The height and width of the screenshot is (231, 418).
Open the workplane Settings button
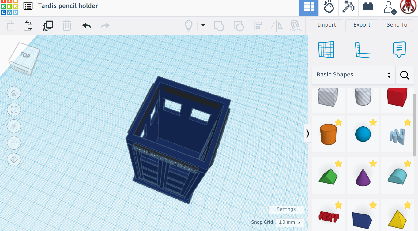click(286, 209)
